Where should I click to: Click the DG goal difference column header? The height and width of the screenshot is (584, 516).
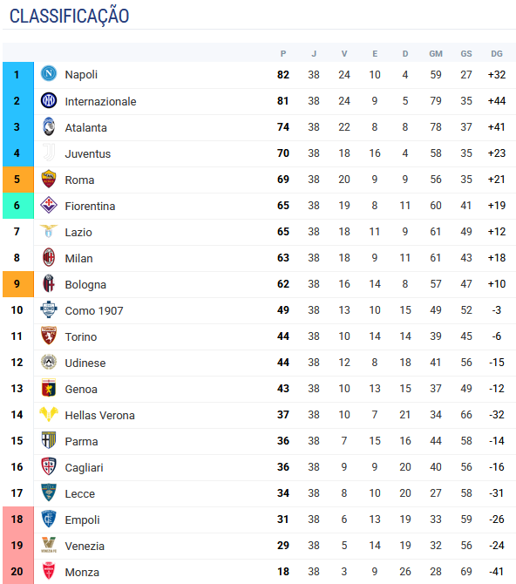[497, 54]
